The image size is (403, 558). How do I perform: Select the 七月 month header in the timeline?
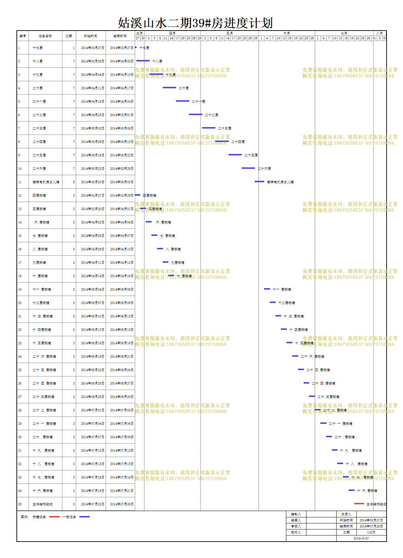click(344, 33)
